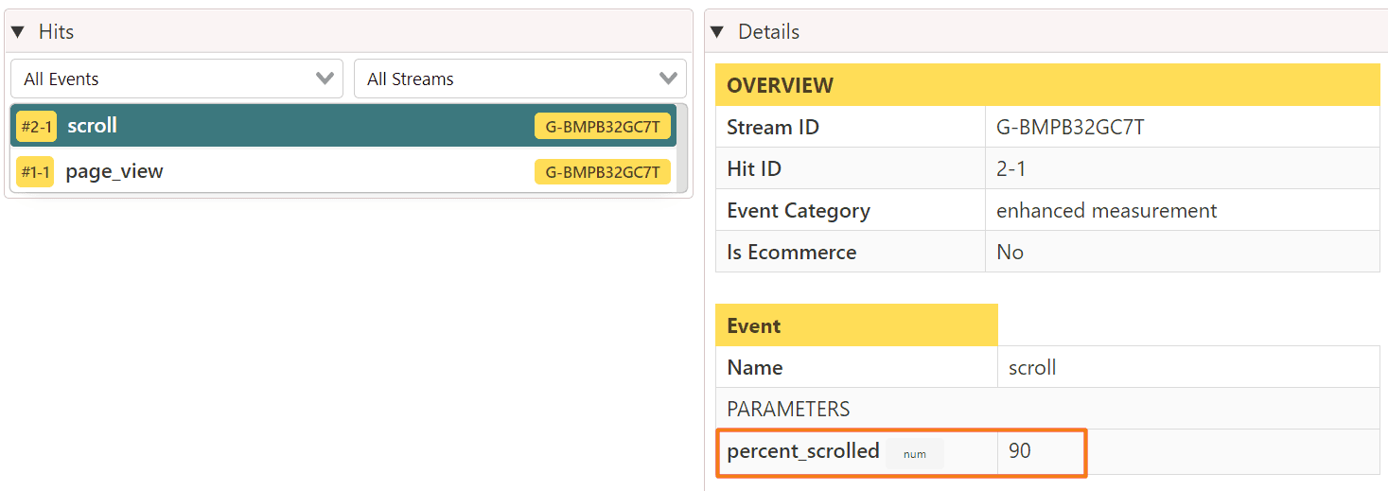
Task: Select the scroll hit row
Action: [343, 126]
